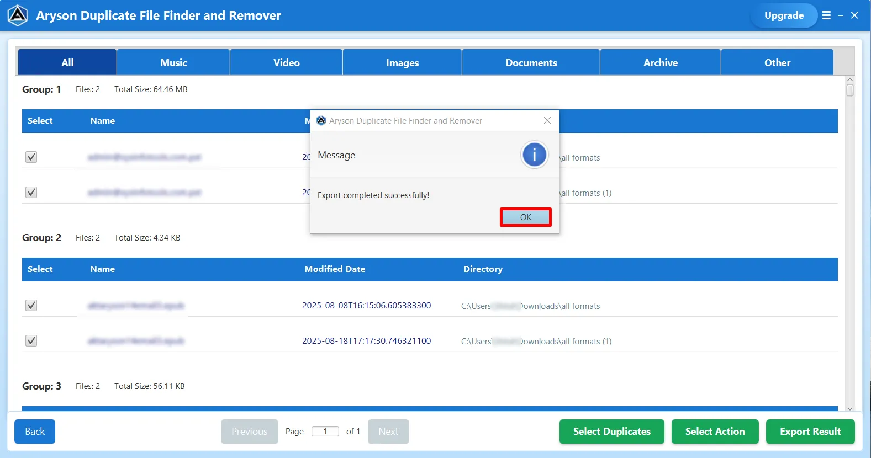Image resolution: width=871 pixels, height=458 pixels.
Task: Toggle the first checkbox in Group 2
Action: [x=31, y=306]
